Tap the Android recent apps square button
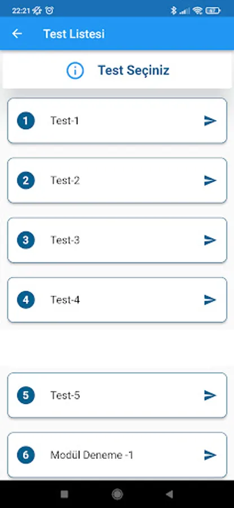Image resolution: width=234 pixels, height=508 pixels. (64, 494)
